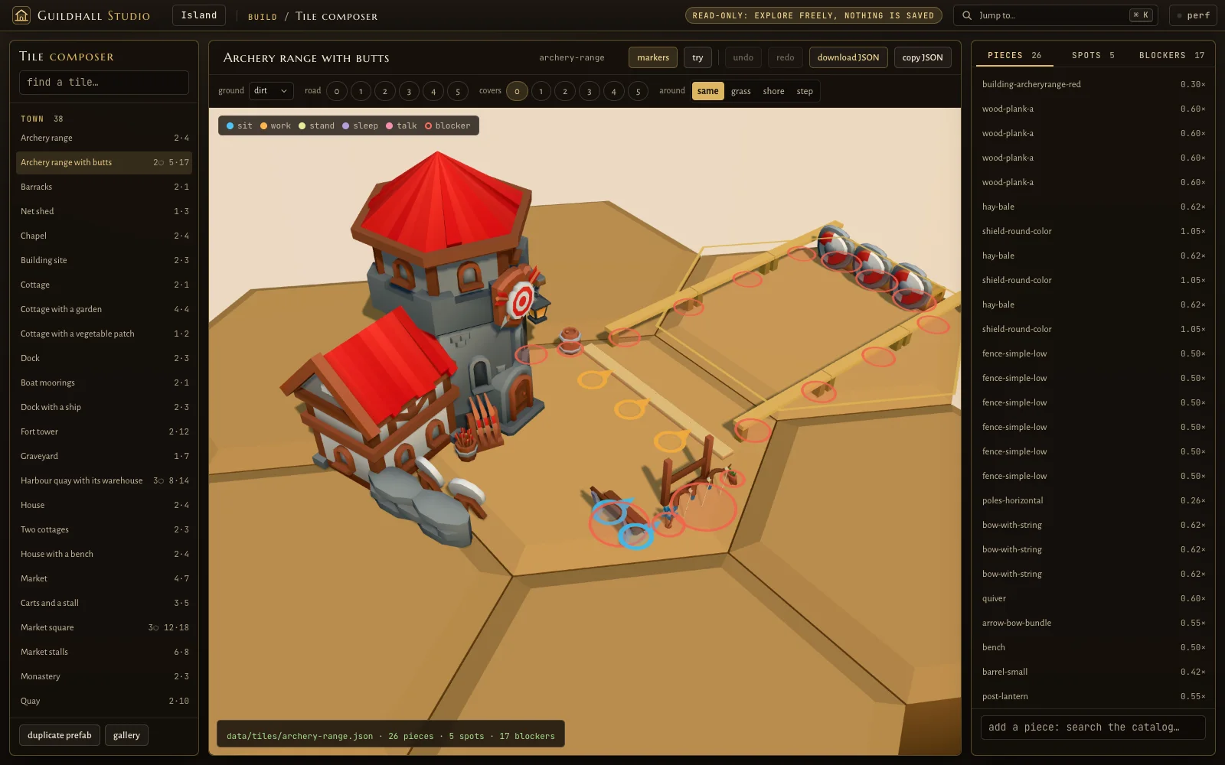Select the Fort tower tile
The height and width of the screenshot is (765, 1225).
coord(104,431)
